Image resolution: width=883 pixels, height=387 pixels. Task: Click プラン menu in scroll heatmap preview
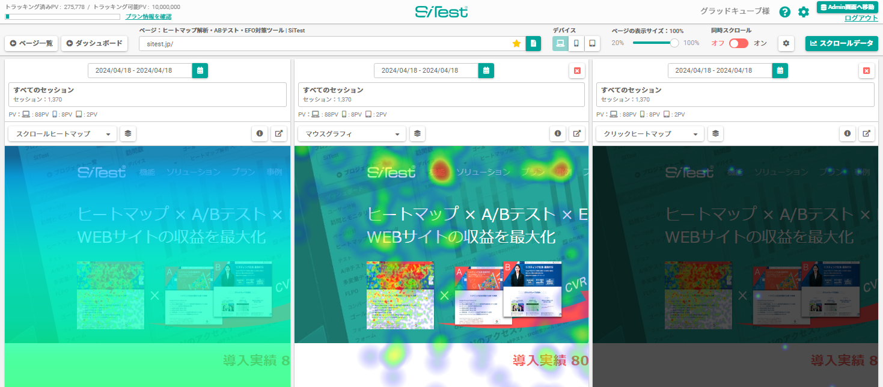[x=243, y=172]
